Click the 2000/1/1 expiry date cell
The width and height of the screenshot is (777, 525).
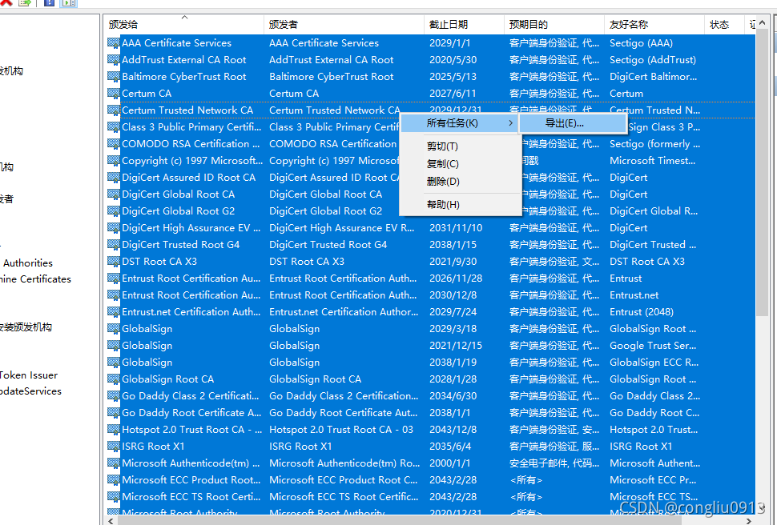click(449, 463)
